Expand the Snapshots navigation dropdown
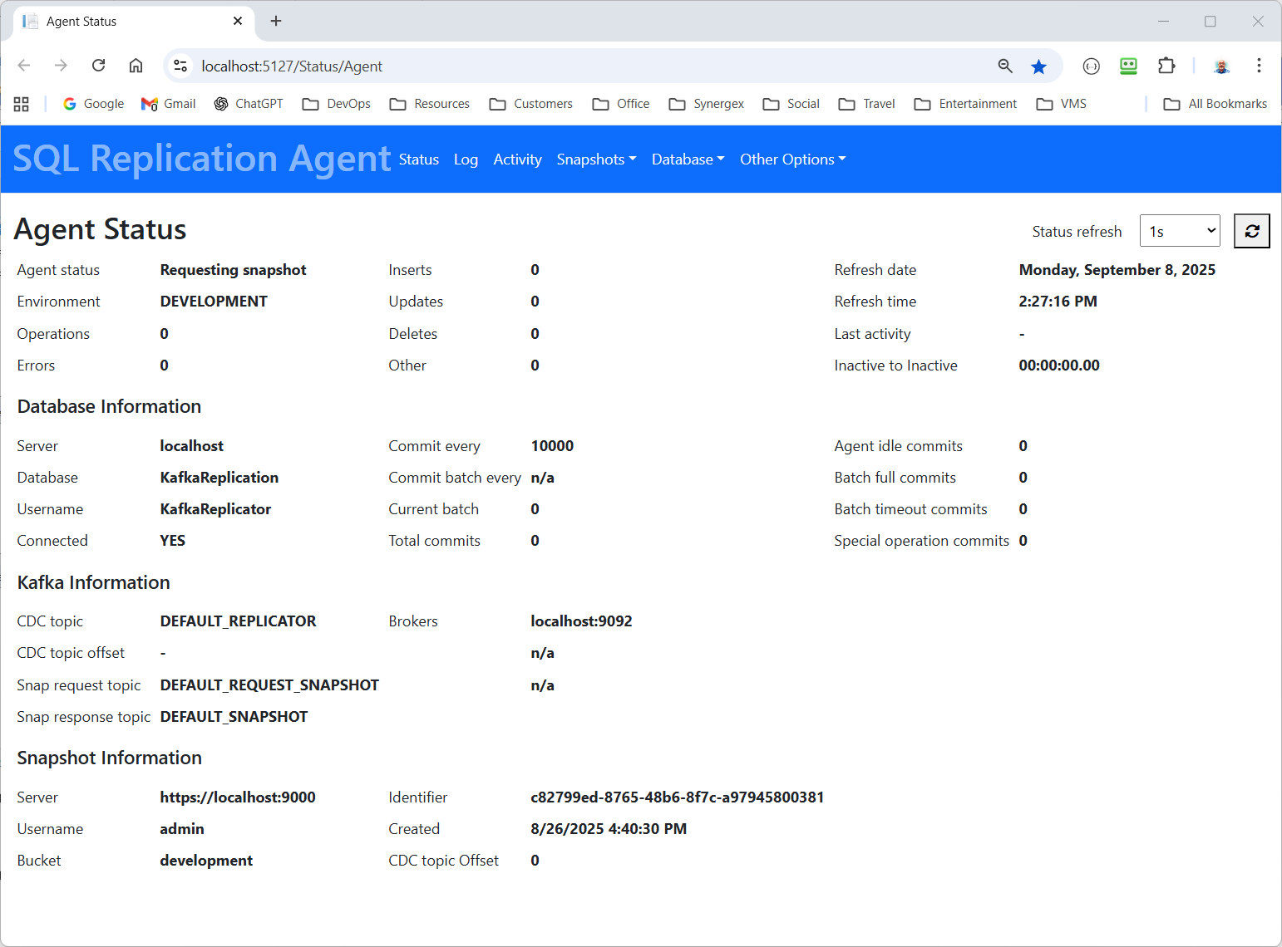 point(596,159)
